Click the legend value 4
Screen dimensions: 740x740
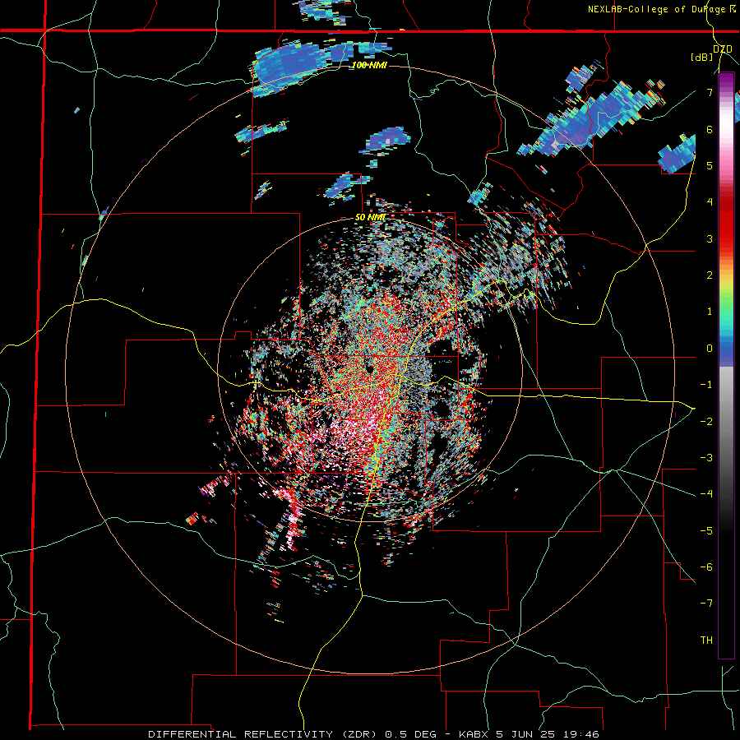[x=710, y=202]
